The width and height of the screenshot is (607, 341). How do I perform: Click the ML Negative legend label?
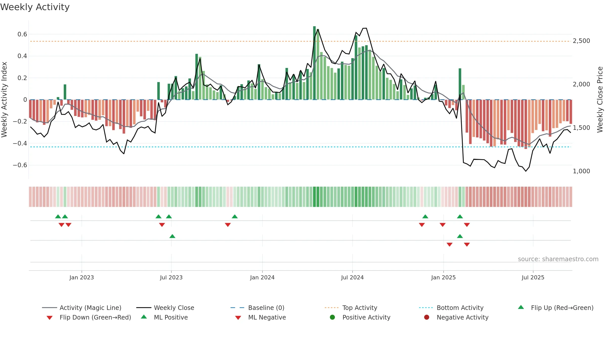267,317
